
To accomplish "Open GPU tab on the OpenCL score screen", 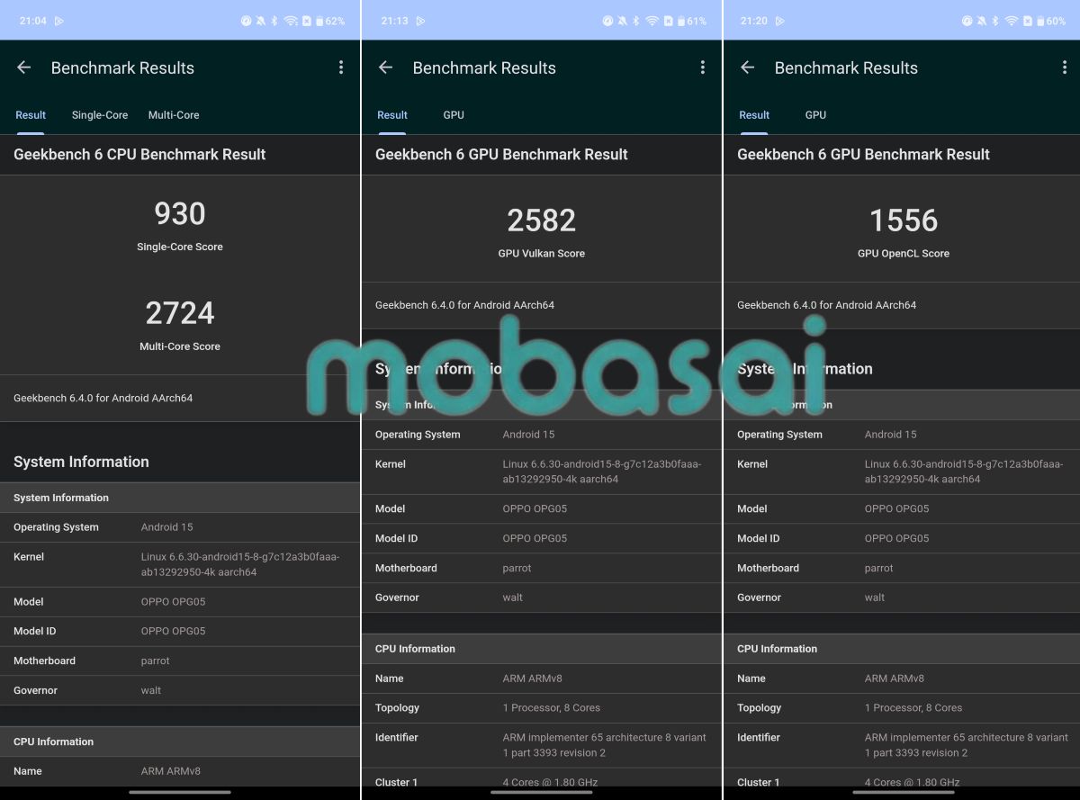I will tap(815, 115).
